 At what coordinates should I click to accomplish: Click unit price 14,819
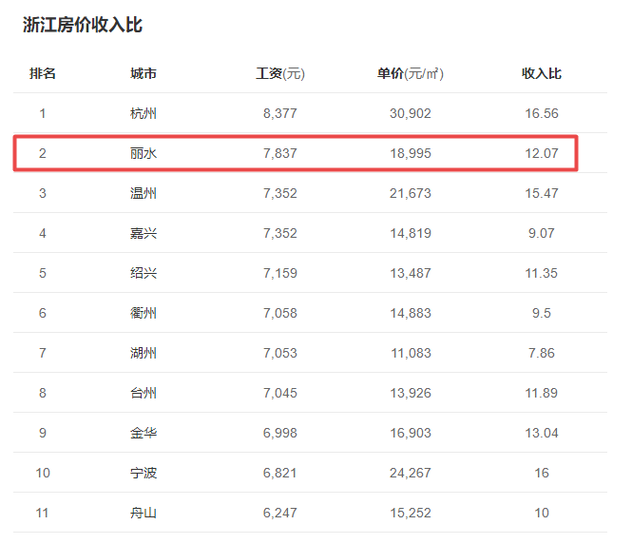411,233
